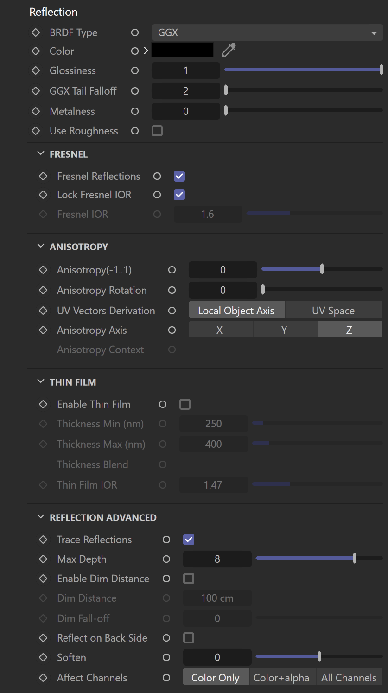Open the BRDF Type GGX dropdown
This screenshot has height=693, width=388.
pyautogui.click(x=267, y=33)
